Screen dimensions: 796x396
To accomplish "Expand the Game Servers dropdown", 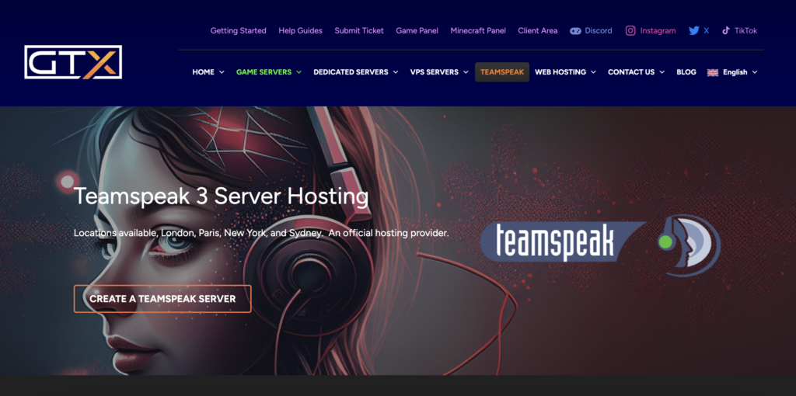I will point(269,72).
